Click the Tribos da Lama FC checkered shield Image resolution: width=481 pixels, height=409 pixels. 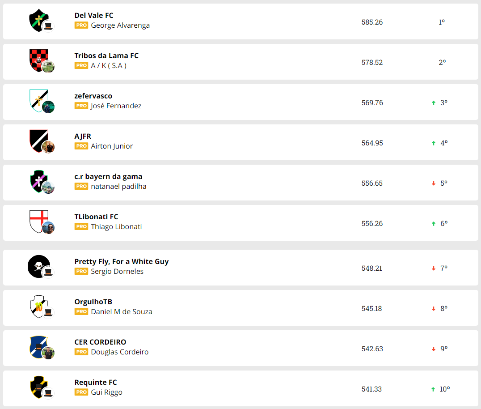(x=38, y=60)
